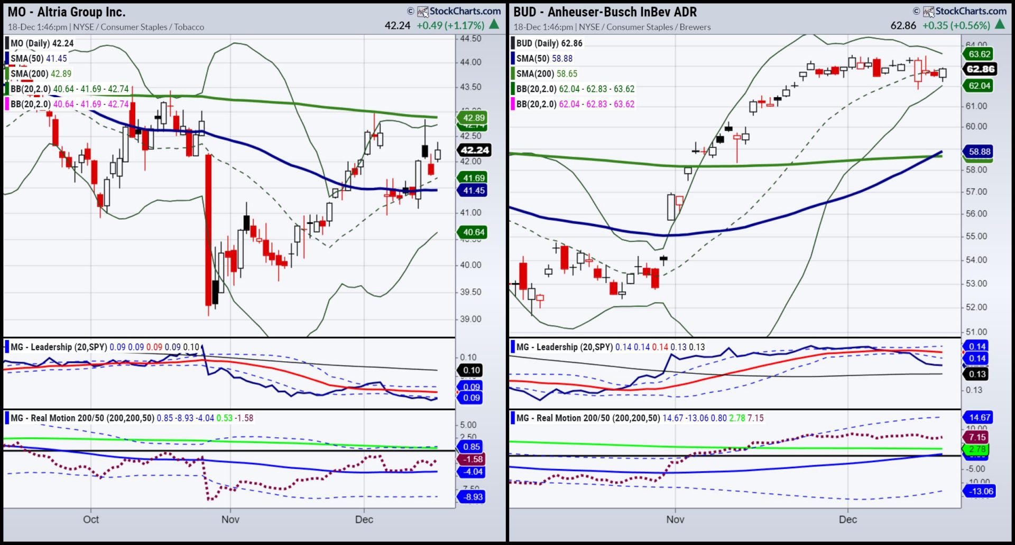This screenshot has width=1015, height=545.
Task: Click the '39.00' price level on MO axis
Action: 470,319
